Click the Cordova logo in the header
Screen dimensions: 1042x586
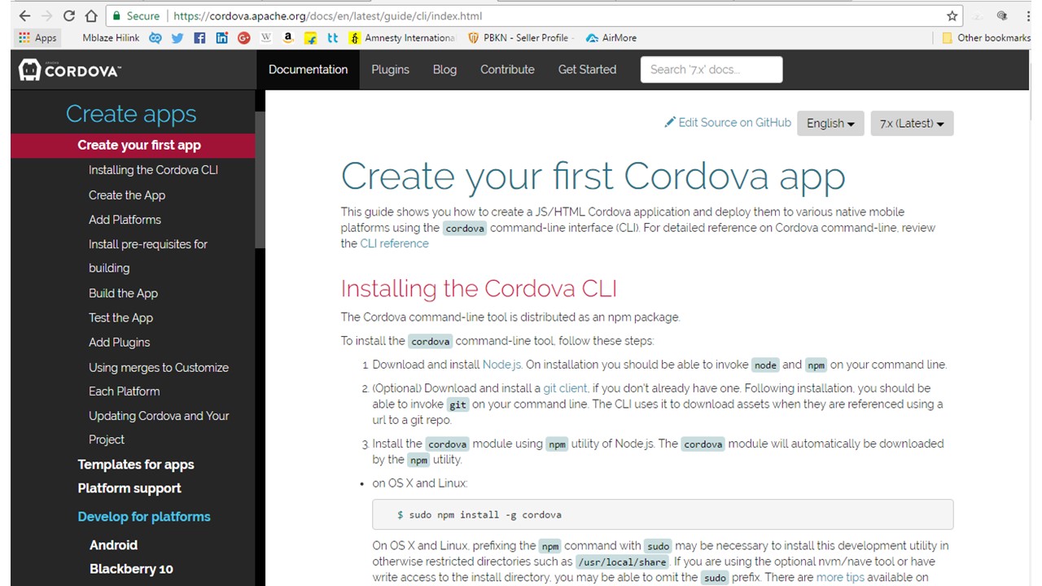coord(69,70)
